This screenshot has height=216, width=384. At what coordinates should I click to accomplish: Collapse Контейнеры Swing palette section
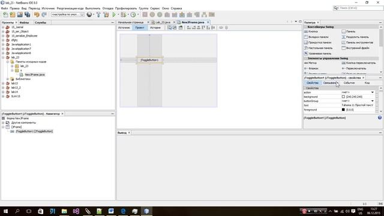point(305,27)
